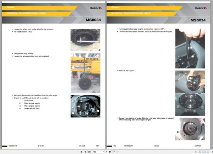
Task: Click list item '4. Brake release hose'
Action: pyautogui.click(x=29, y=108)
